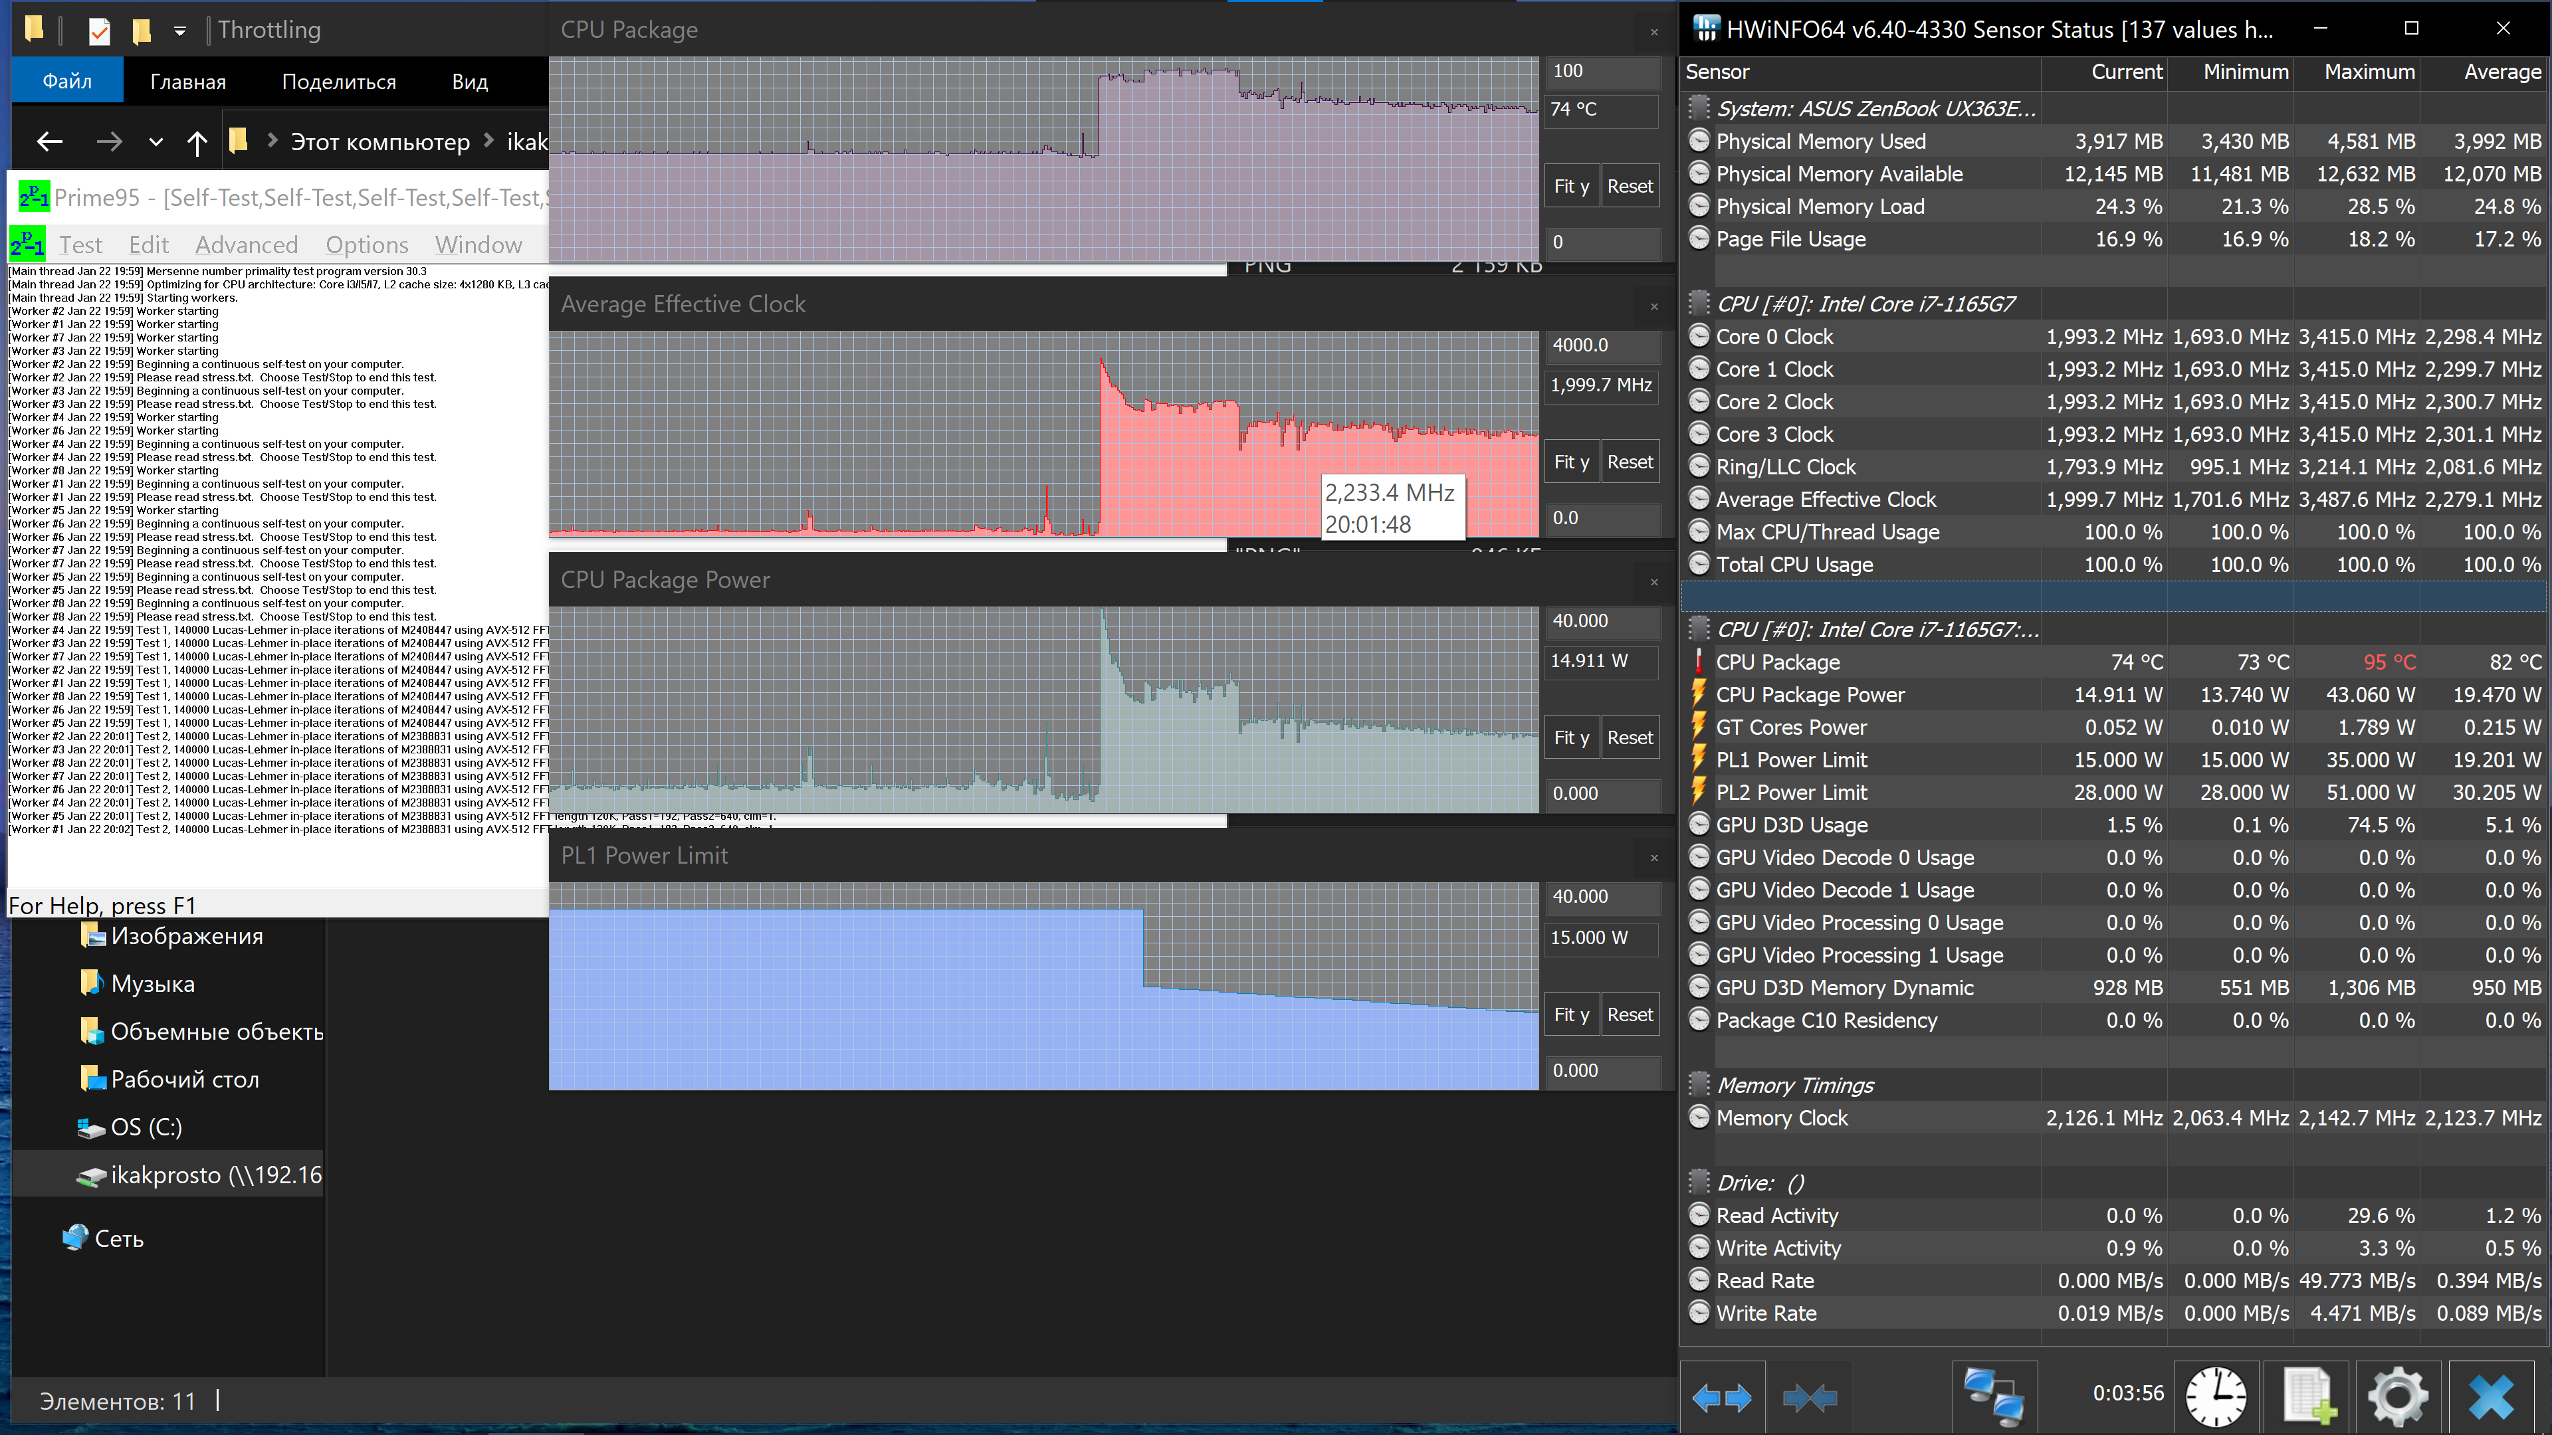Viewport: 2552px width, 1435px height.
Task: Open the Музыка folder in sidebar
Action: click(x=137, y=983)
